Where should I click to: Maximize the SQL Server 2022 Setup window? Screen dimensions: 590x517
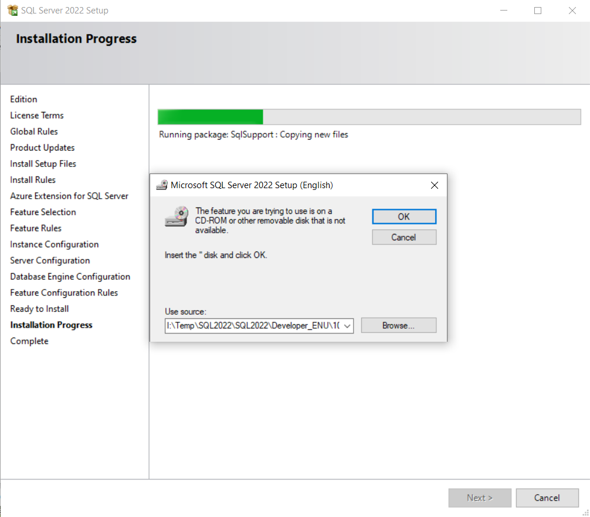point(538,11)
